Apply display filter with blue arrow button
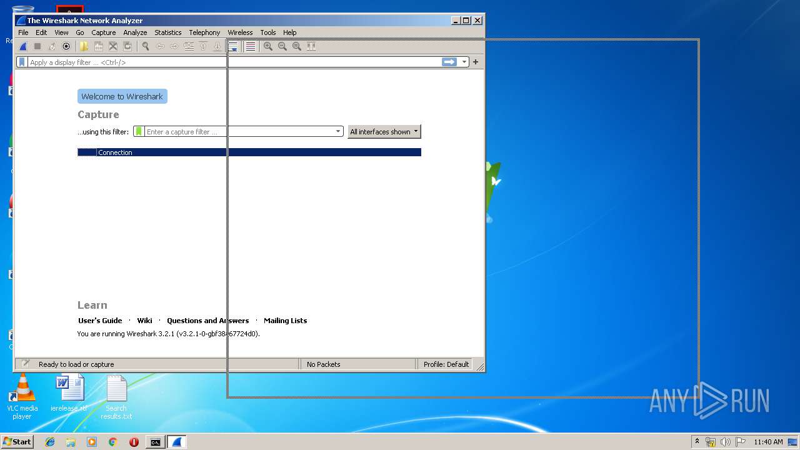 [449, 62]
